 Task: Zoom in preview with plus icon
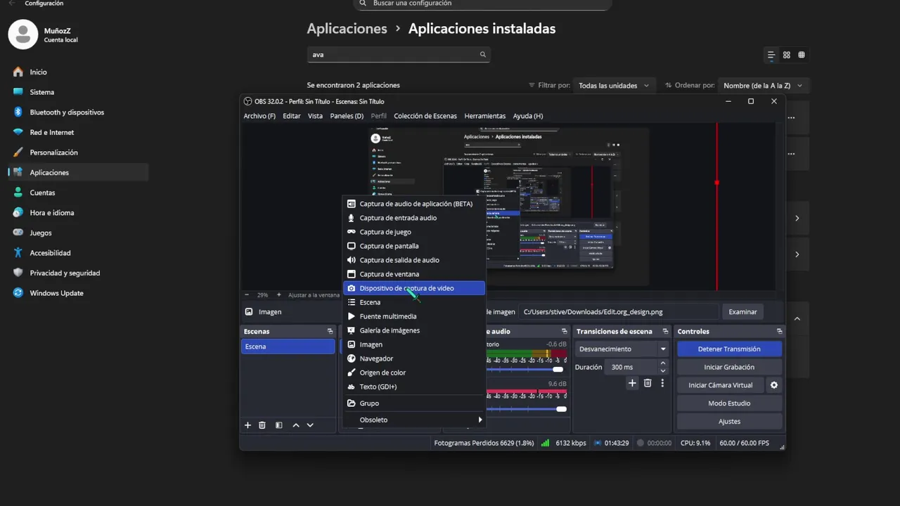[x=279, y=295]
